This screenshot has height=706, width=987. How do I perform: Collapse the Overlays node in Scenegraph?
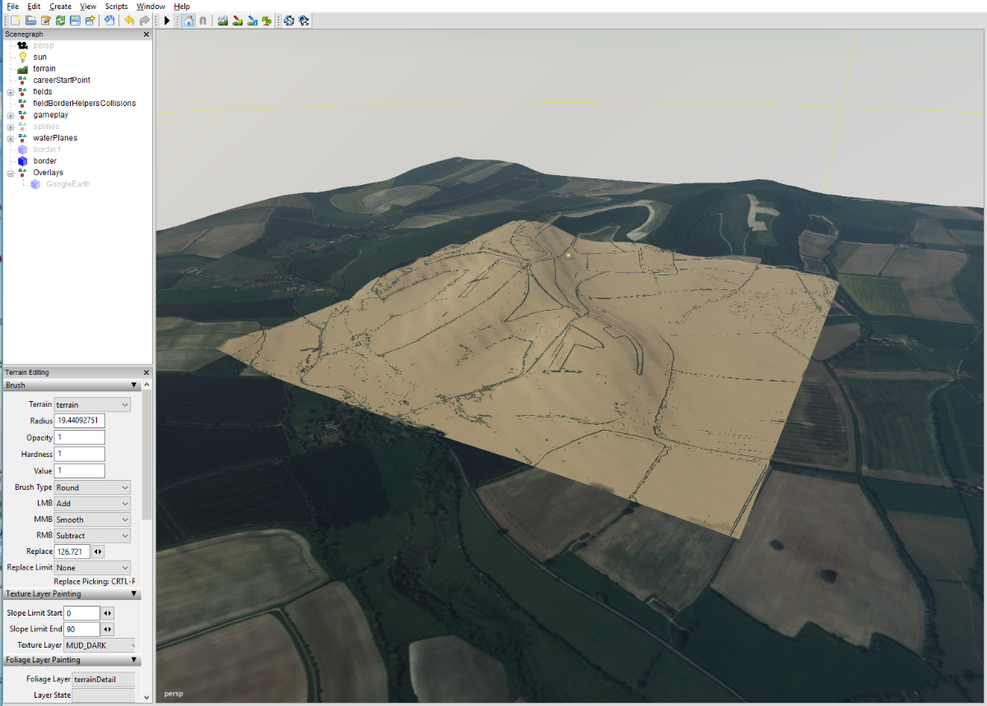pos(11,173)
